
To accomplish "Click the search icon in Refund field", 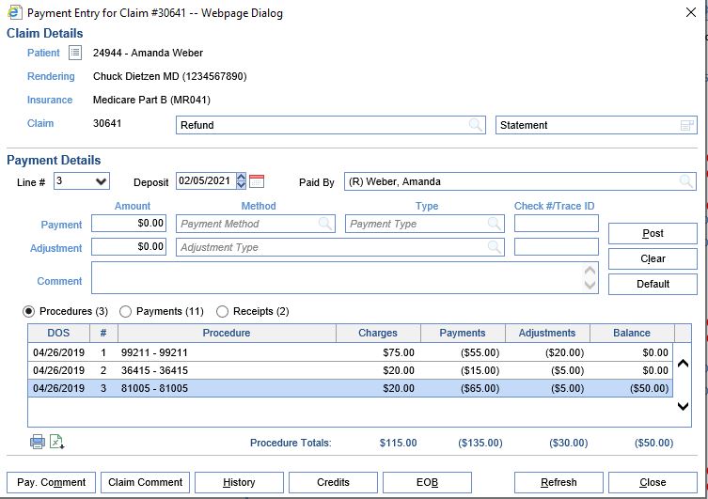I will [477, 125].
